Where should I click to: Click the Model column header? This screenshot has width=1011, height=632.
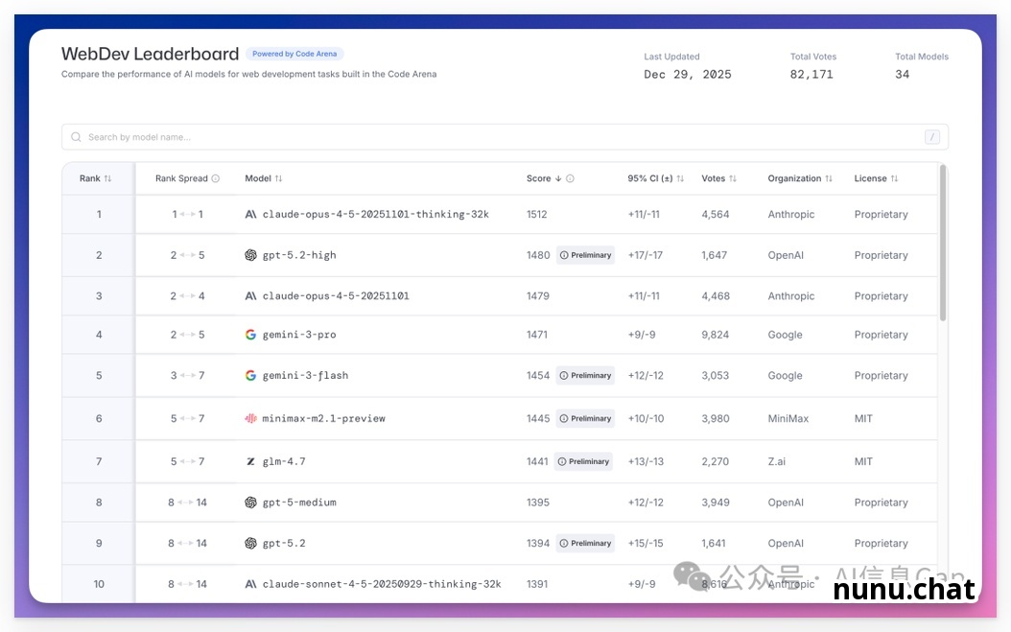(258, 178)
